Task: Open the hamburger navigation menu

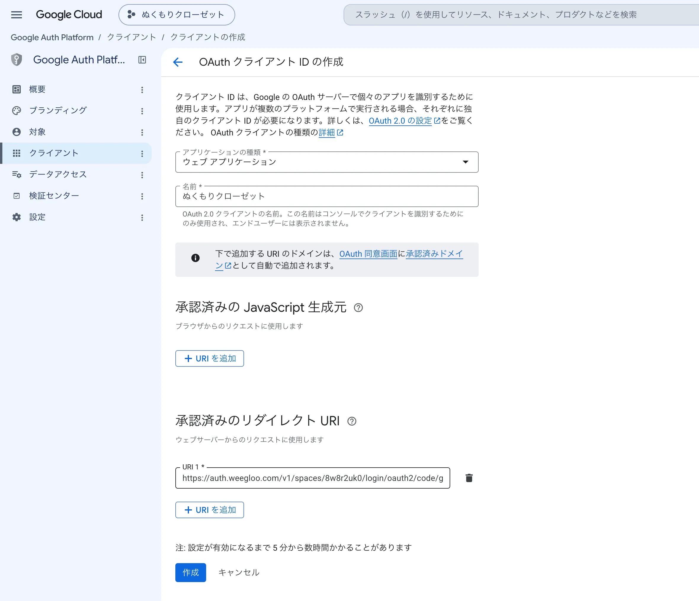Action: [17, 15]
